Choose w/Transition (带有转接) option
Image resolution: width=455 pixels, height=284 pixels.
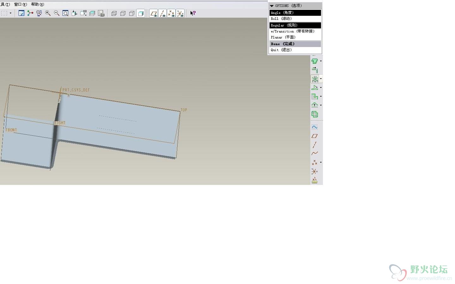[293, 31]
